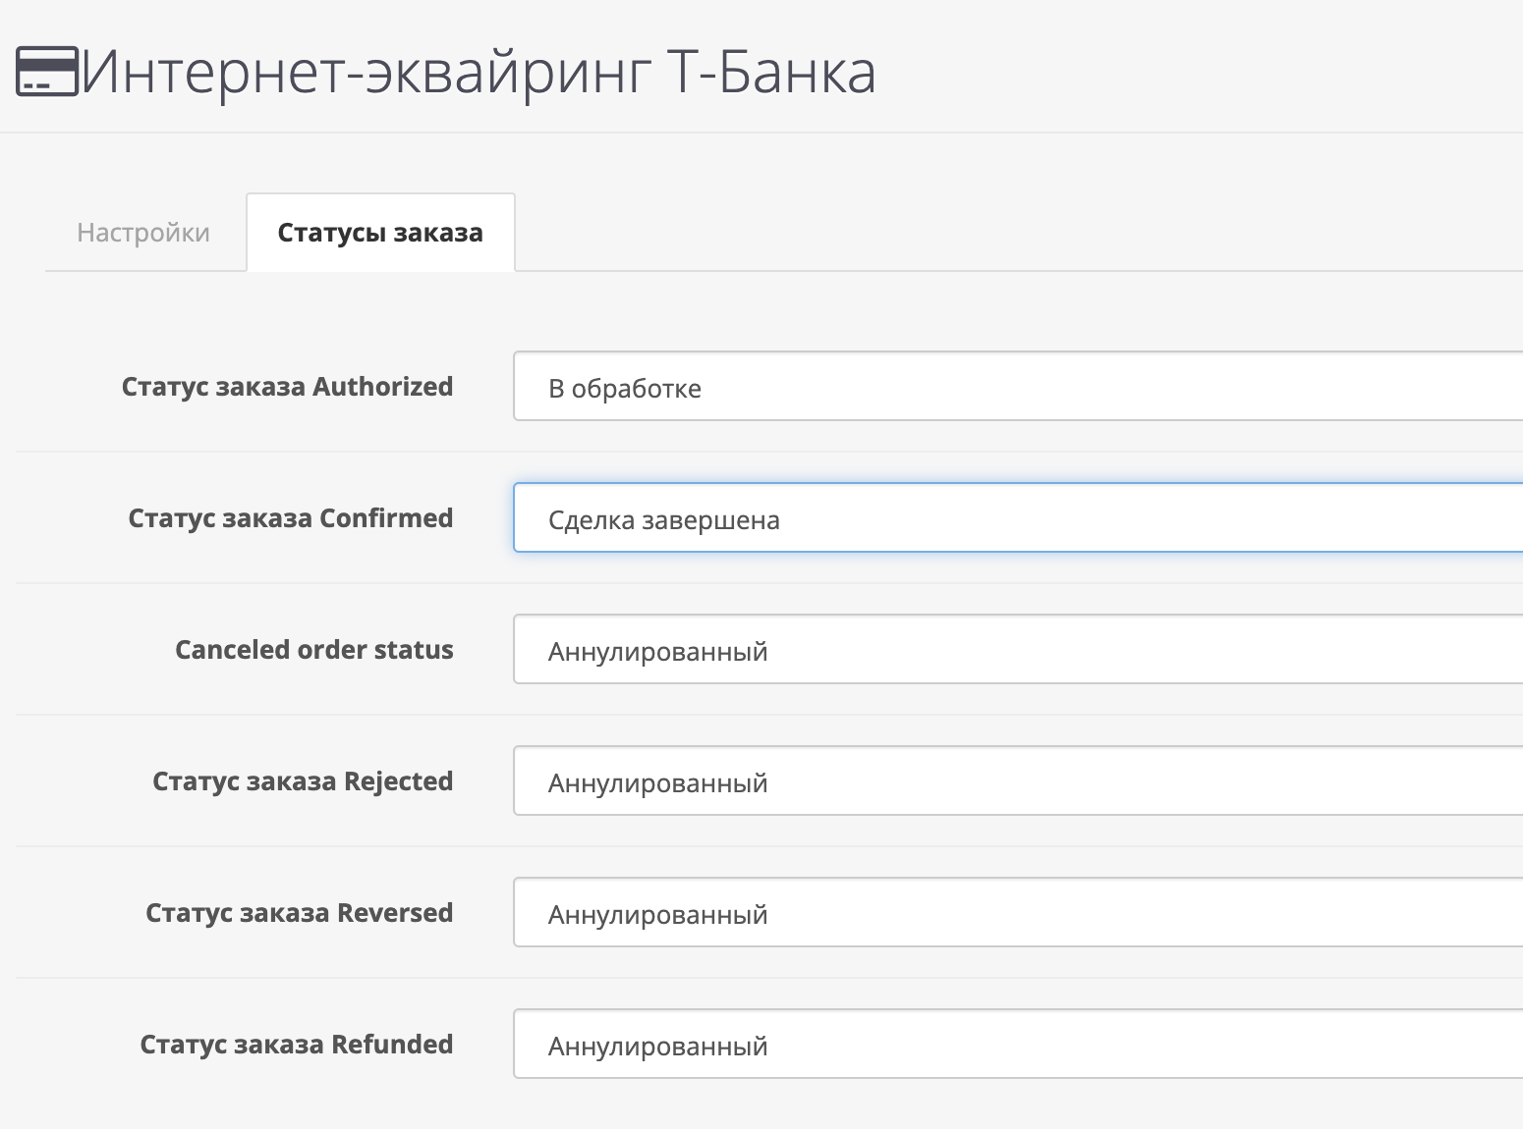
Task: Open the Статус заказа Rejected dropdown
Action: 1018,781
